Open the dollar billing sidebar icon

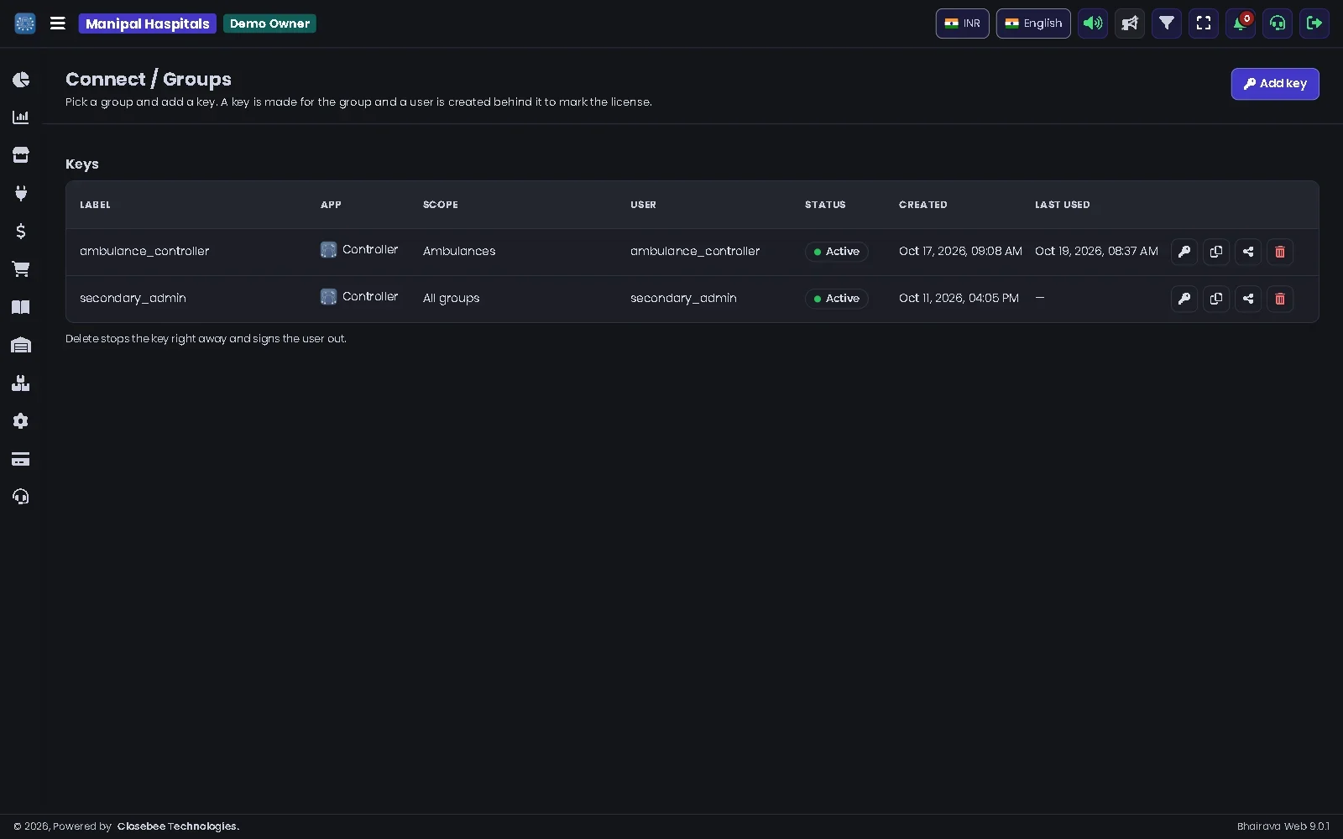[x=21, y=231]
